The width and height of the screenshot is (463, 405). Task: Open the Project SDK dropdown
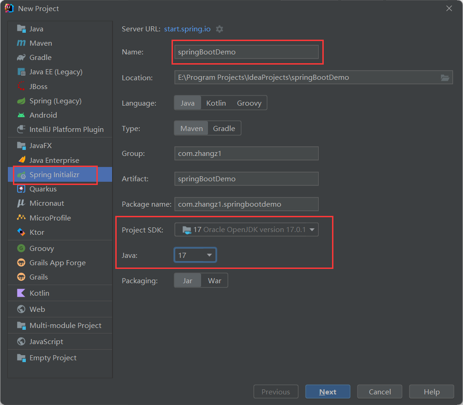click(x=247, y=229)
